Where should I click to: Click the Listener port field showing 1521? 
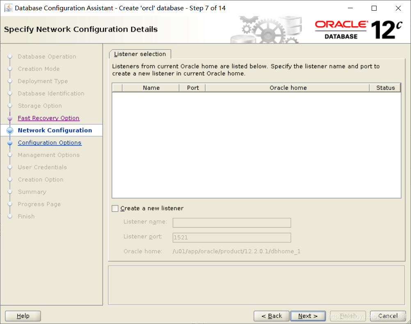(x=232, y=237)
